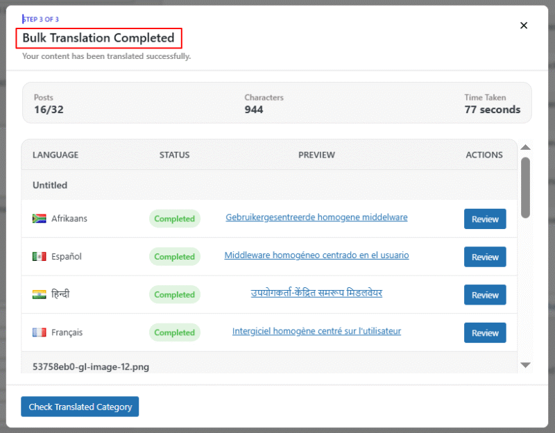Screen dimensions: 555x433
Task: Click the Completed badge for हिन्दी
Action: [174, 294]
